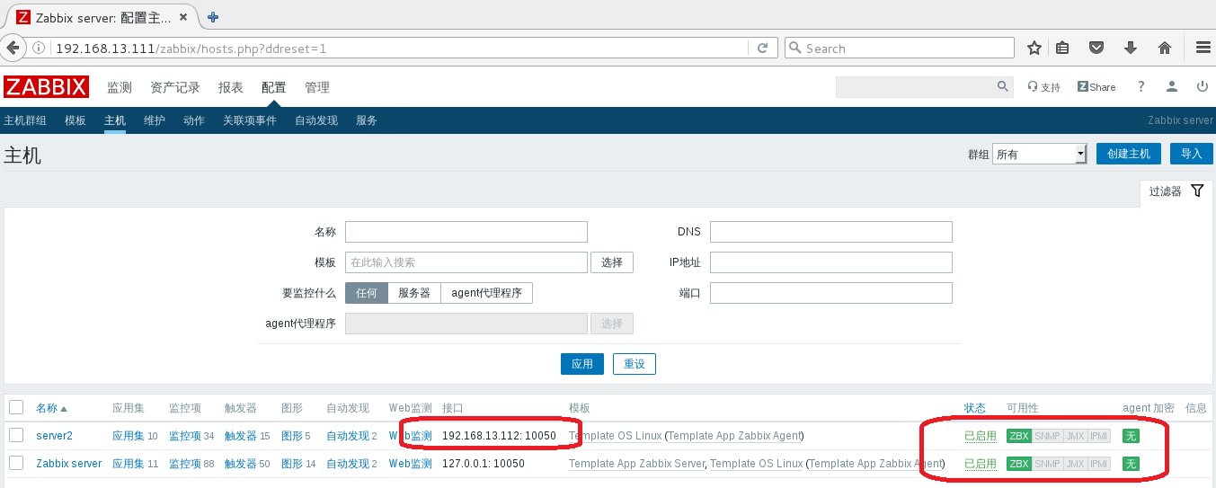Check the select-all hosts checkbox in the header
The width and height of the screenshot is (1216, 488).
click(x=16, y=407)
